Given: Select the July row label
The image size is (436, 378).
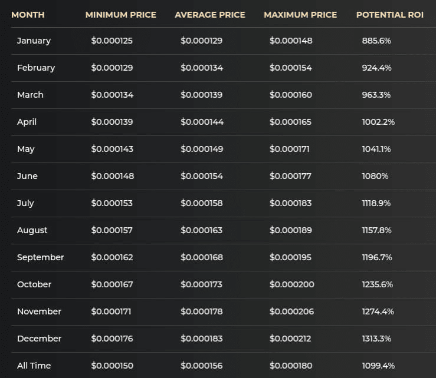Looking at the screenshot, I should [x=25, y=204].
